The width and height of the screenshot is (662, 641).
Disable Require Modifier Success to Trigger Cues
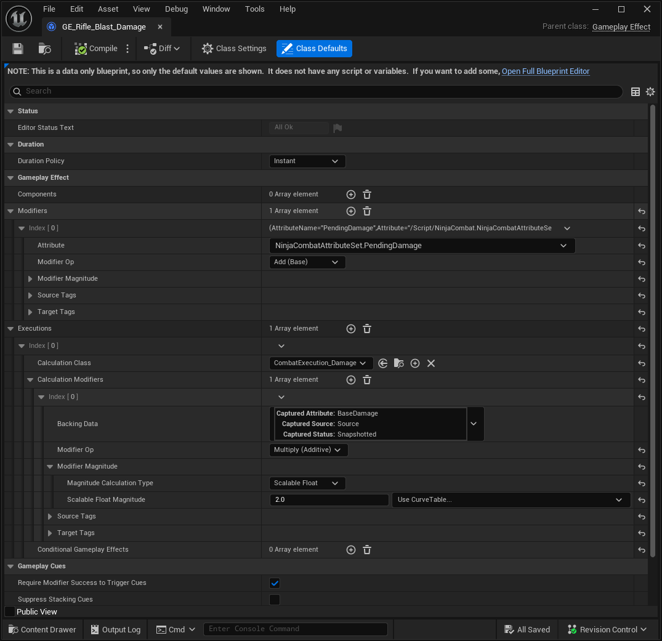[x=275, y=583]
